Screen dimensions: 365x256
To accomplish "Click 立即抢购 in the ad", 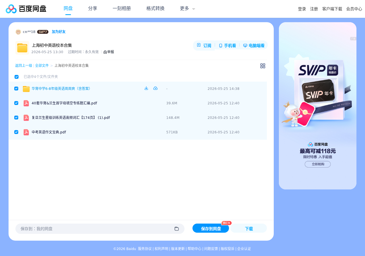I will (318, 164).
